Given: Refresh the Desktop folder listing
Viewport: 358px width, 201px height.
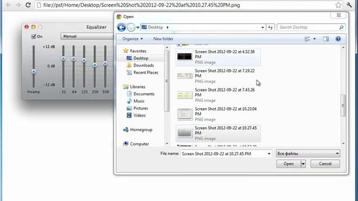Looking at the screenshot, I should (270, 27).
